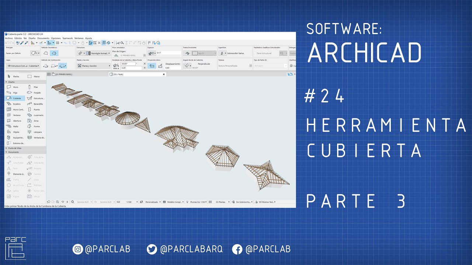Select the Zona zone tool
The height and width of the screenshot is (265, 472).
click(x=35, y=121)
